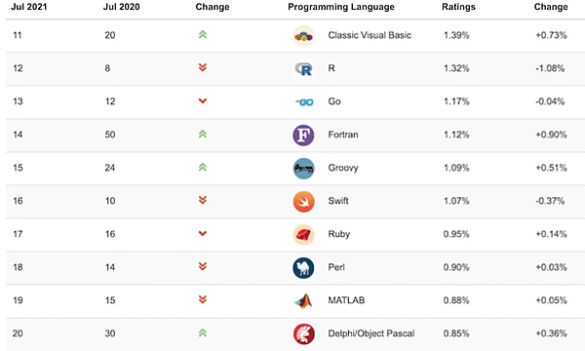Viewport: 585px width, 351px height.
Task: Click red double down arrows in R row
Action: coord(203,67)
